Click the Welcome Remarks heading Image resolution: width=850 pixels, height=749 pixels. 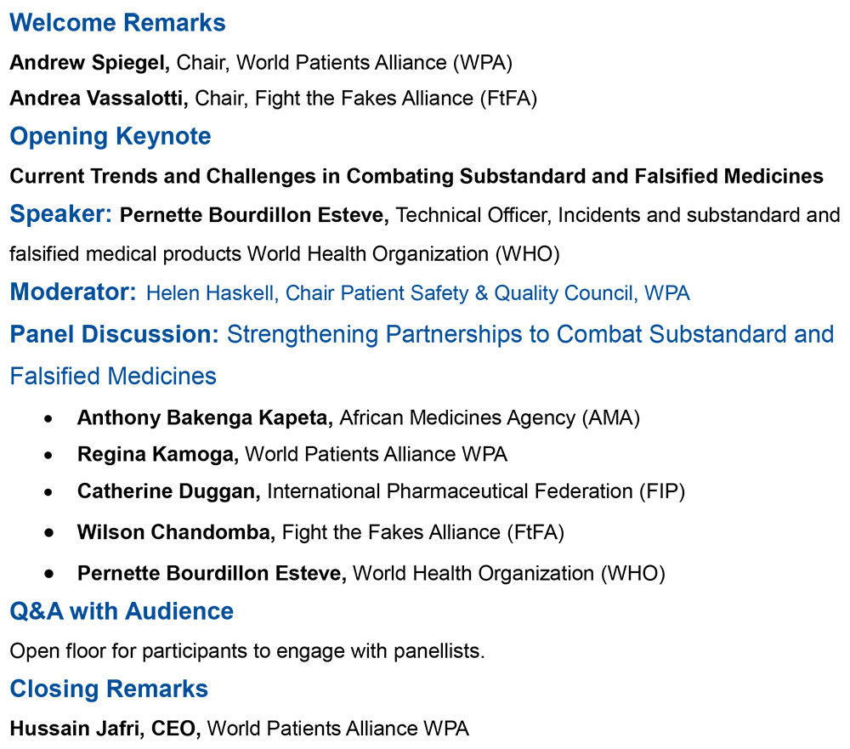117,23
